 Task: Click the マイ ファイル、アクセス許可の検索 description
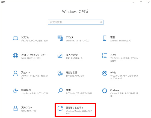click(79, 93)
